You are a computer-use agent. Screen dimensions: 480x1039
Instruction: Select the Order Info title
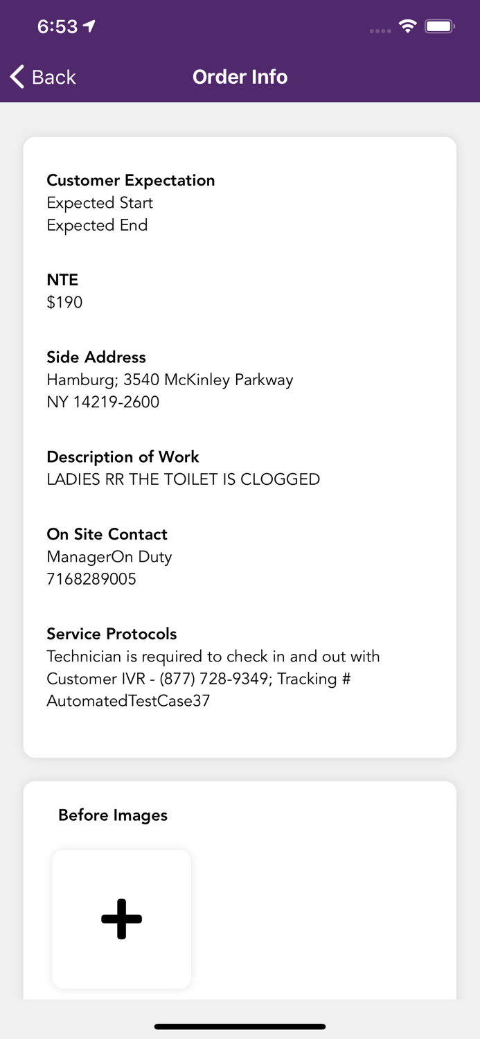pyautogui.click(x=240, y=77)
